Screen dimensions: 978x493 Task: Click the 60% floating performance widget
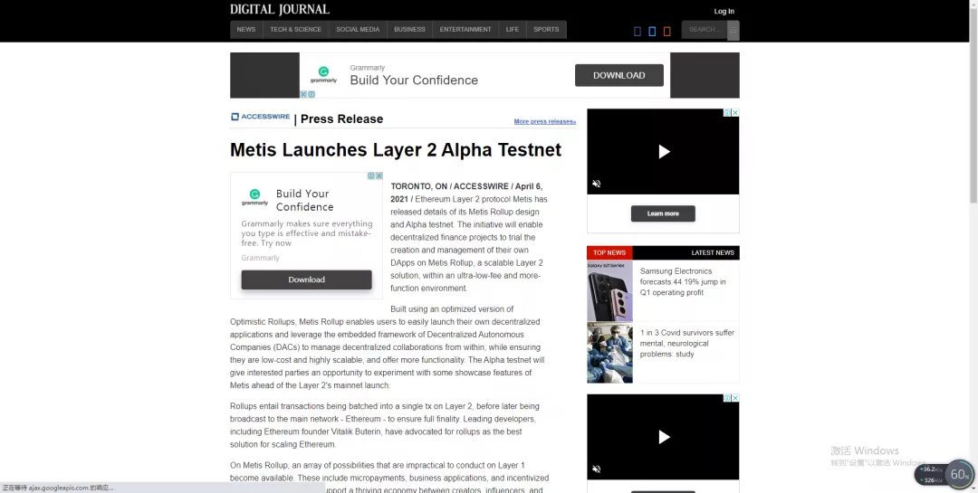click(959, 474)
